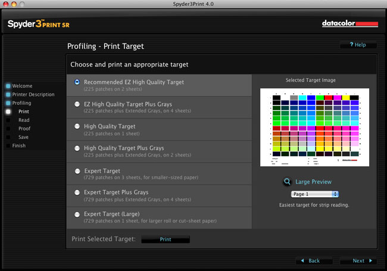The width and height of the screenshot is (387, 271).
Task: Click the Next arrow icon
Action: (x=370, y=261)
